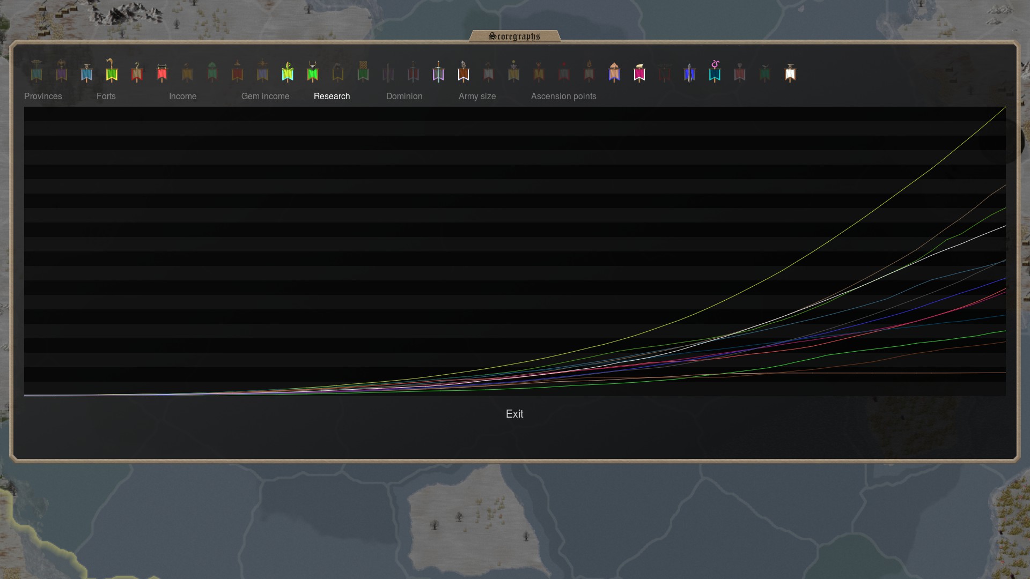Screen dimensions: 1030x579
Task: Click the dim purple banner with sword
Action: tap(388, 72)
